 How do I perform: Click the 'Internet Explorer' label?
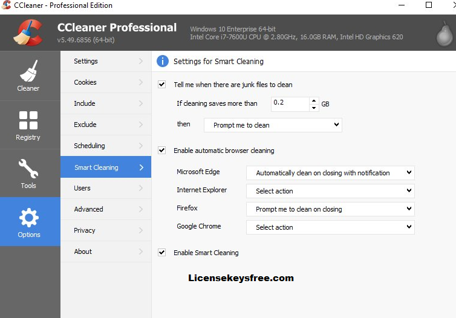[202, 190]
